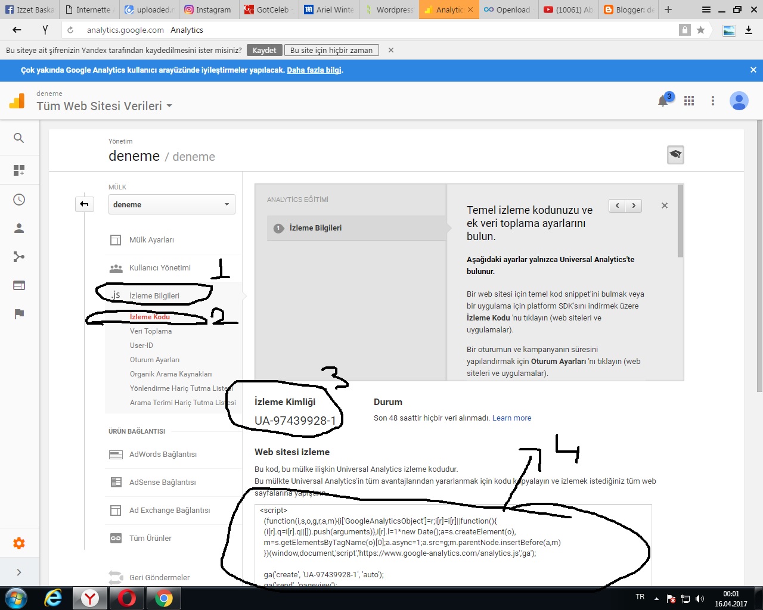Open Opera from the taskbar

pyautogui.click(x=127, y=598)
